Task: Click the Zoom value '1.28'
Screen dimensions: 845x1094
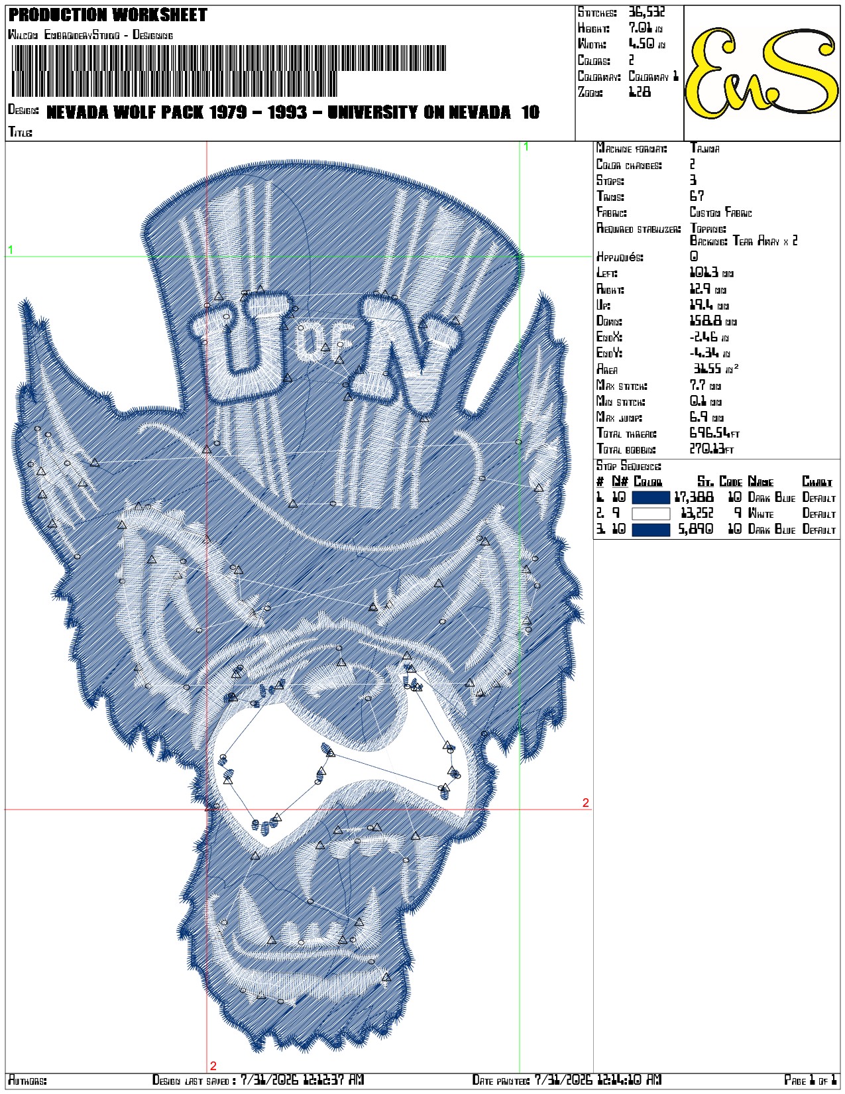Action: pyautogui.click(x=640, y=92)
